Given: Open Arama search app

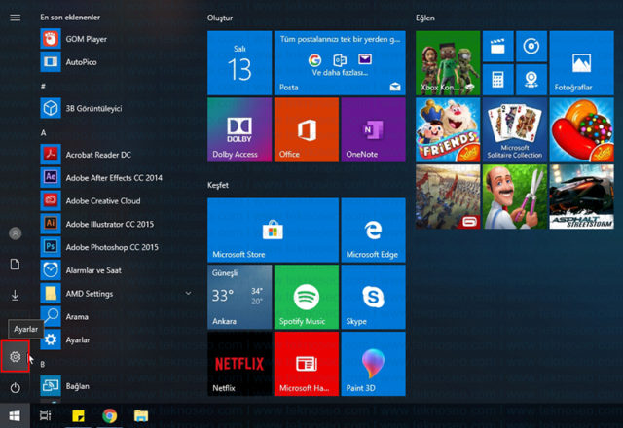Looking at the screenshot, I should coord(115,316).
